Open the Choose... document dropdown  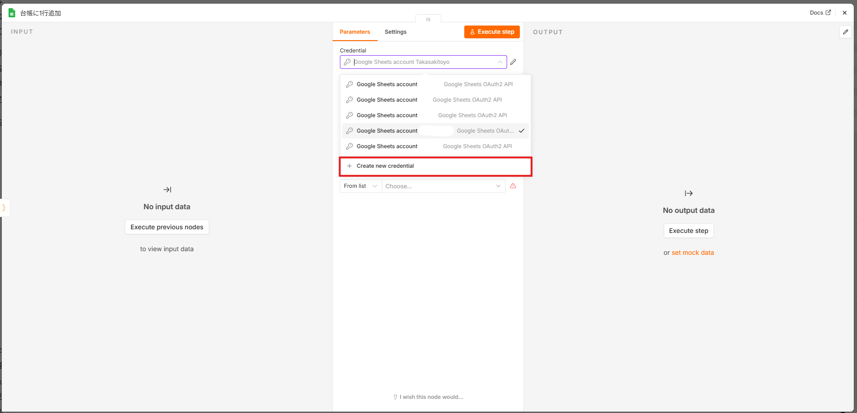coord(443,186)
